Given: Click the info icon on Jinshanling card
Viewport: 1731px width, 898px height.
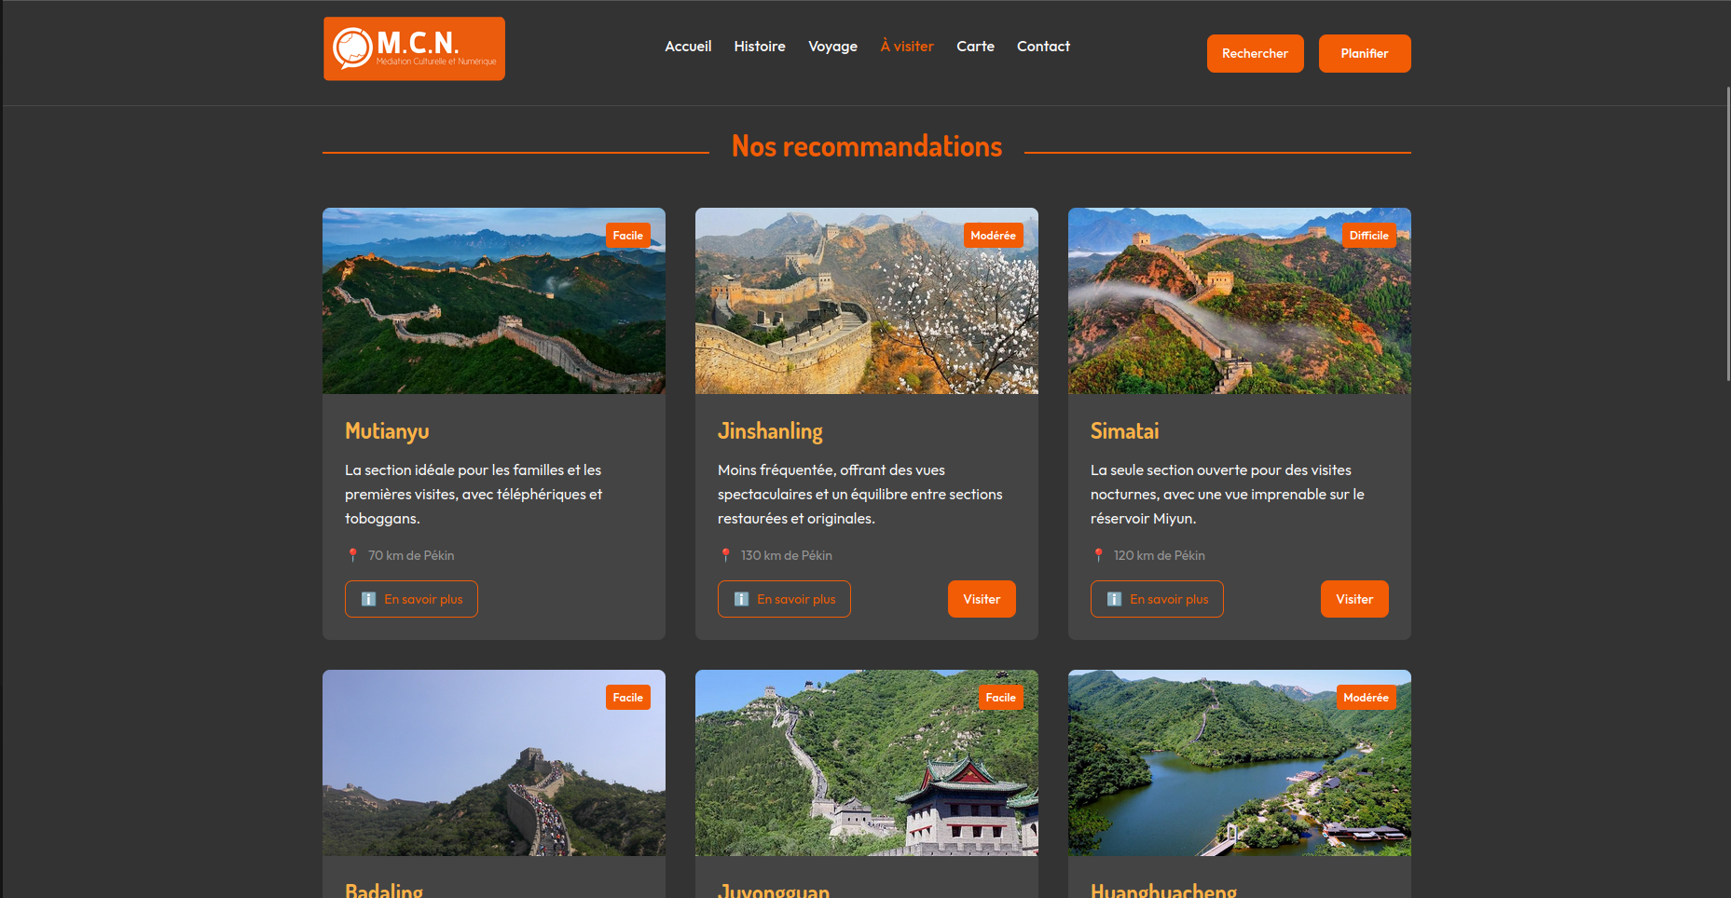Looking at the screenshot, I should [741, 599].
